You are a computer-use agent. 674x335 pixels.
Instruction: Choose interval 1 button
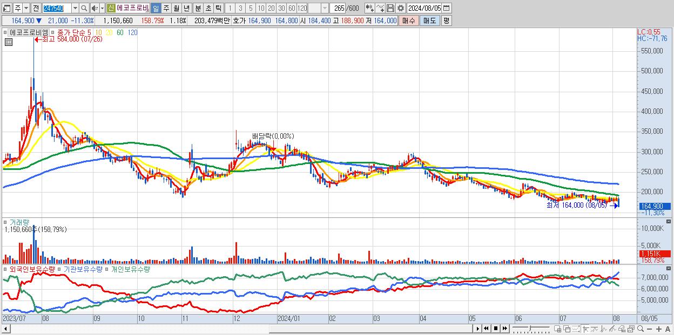point(230,8)
